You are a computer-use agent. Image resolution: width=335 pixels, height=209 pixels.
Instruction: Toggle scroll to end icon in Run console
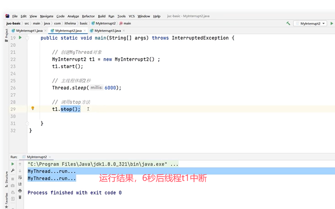[x=20, y=184]
